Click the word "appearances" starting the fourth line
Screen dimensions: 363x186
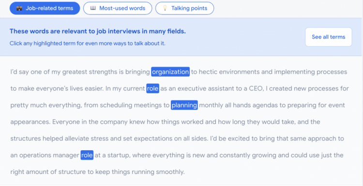pos(30,122)
